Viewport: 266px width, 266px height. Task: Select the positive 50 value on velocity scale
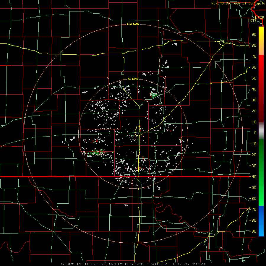254,78
